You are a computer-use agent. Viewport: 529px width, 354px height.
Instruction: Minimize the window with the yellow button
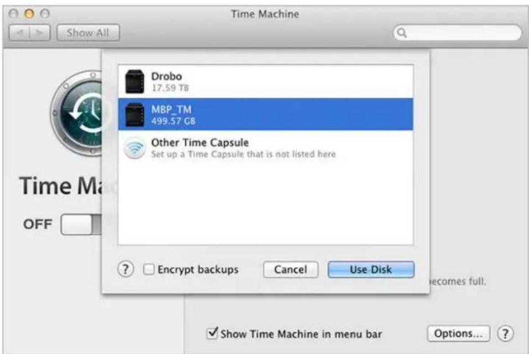point(29,13)
